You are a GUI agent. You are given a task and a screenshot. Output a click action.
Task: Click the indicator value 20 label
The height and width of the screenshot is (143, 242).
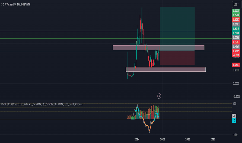click(x=234, y=116)
